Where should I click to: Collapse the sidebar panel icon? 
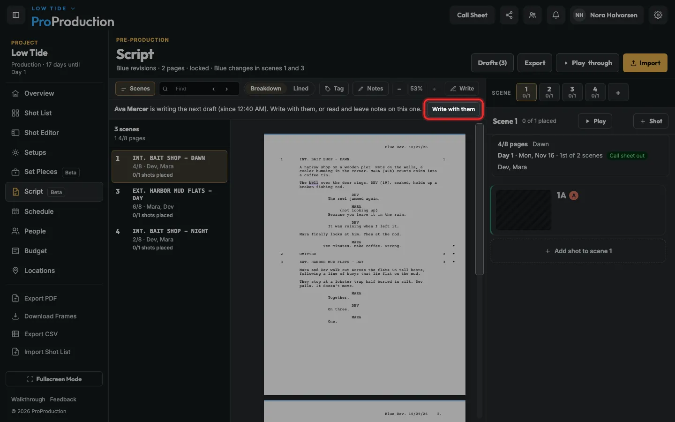tap(16, 15)
